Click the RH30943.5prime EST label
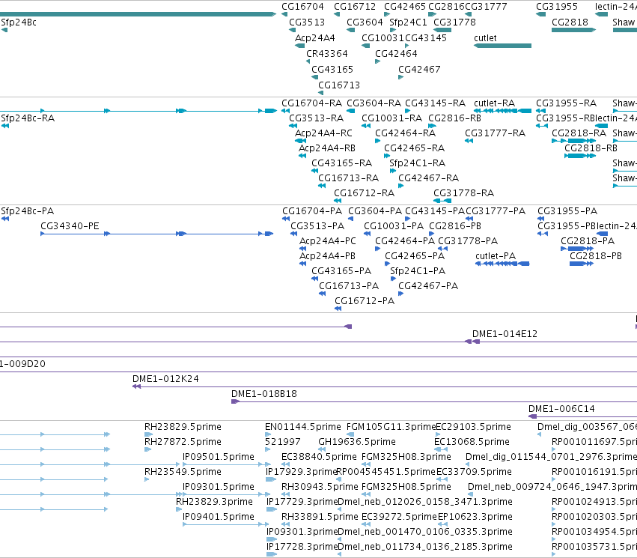The height and width of the screenshot is (558, 637). 320,488
